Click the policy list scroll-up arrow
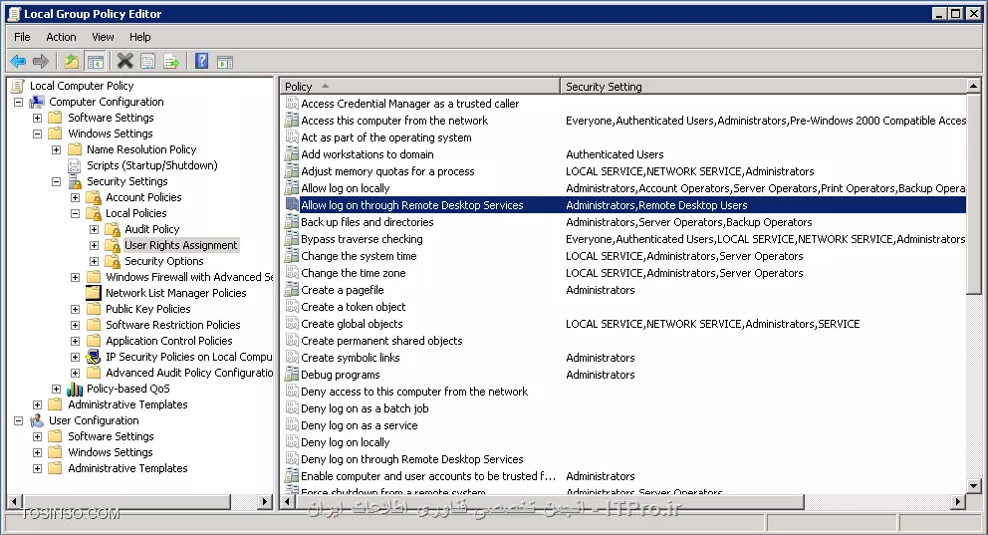Screen dimensions: 988x535 pyautogui.click(x=973, y=86)
